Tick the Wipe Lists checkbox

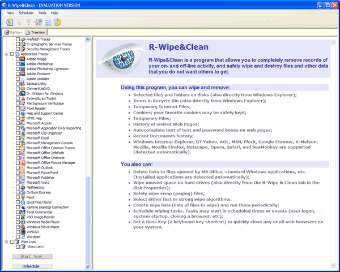[12, 241]
